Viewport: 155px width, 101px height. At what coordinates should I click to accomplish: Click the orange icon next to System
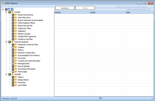click(x=12, y=12)
